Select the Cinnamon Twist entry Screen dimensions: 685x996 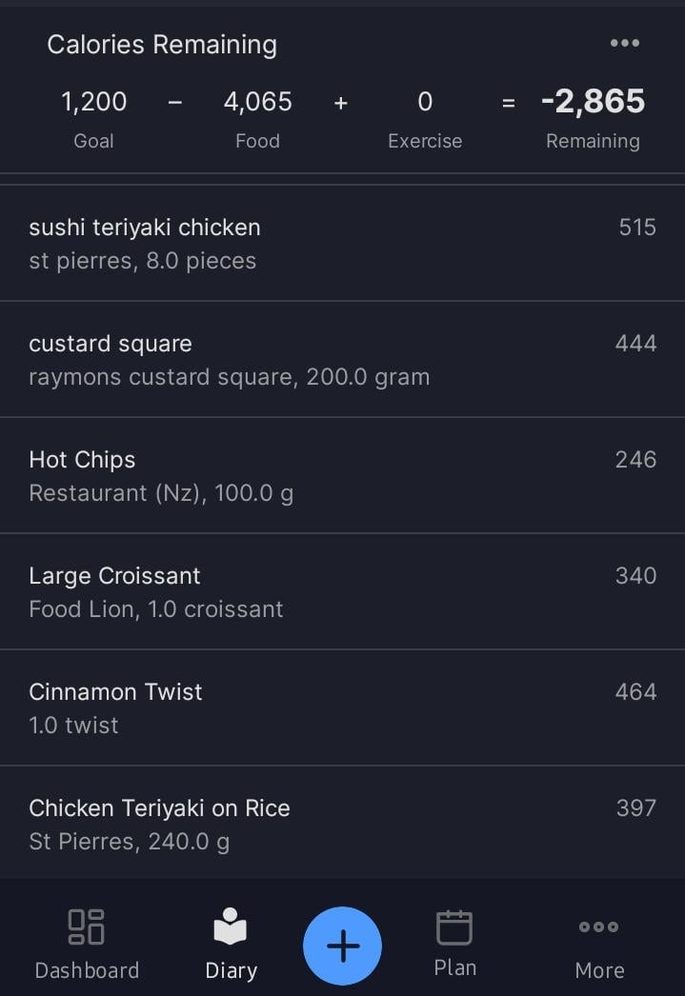pyautogui.click(x=343, y=708)
